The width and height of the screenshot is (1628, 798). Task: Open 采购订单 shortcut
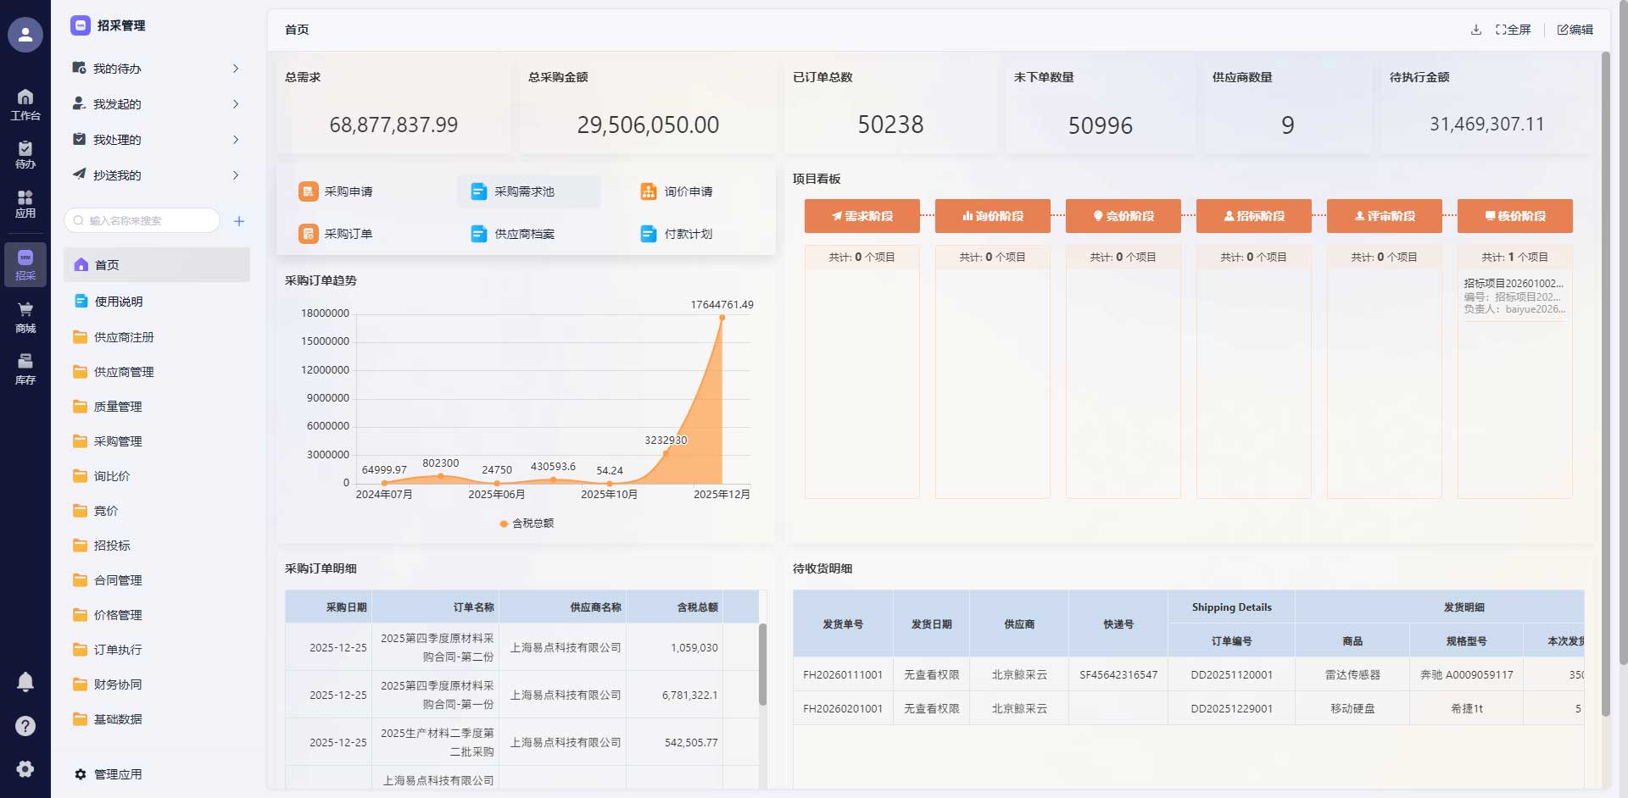[x=336, y=234]
